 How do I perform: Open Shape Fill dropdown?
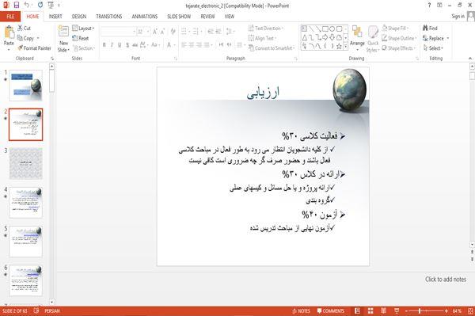(395, 29)
